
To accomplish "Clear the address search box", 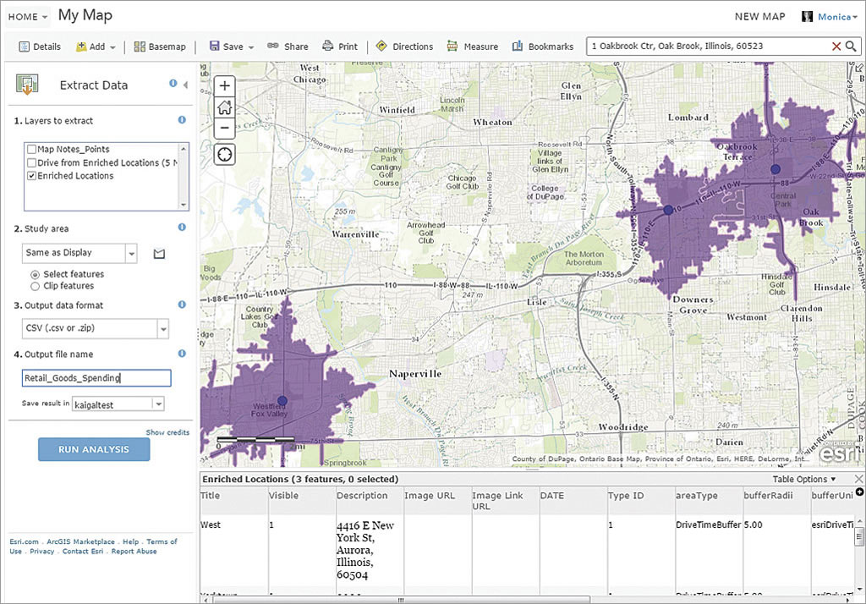I will [x=836, y=47].
